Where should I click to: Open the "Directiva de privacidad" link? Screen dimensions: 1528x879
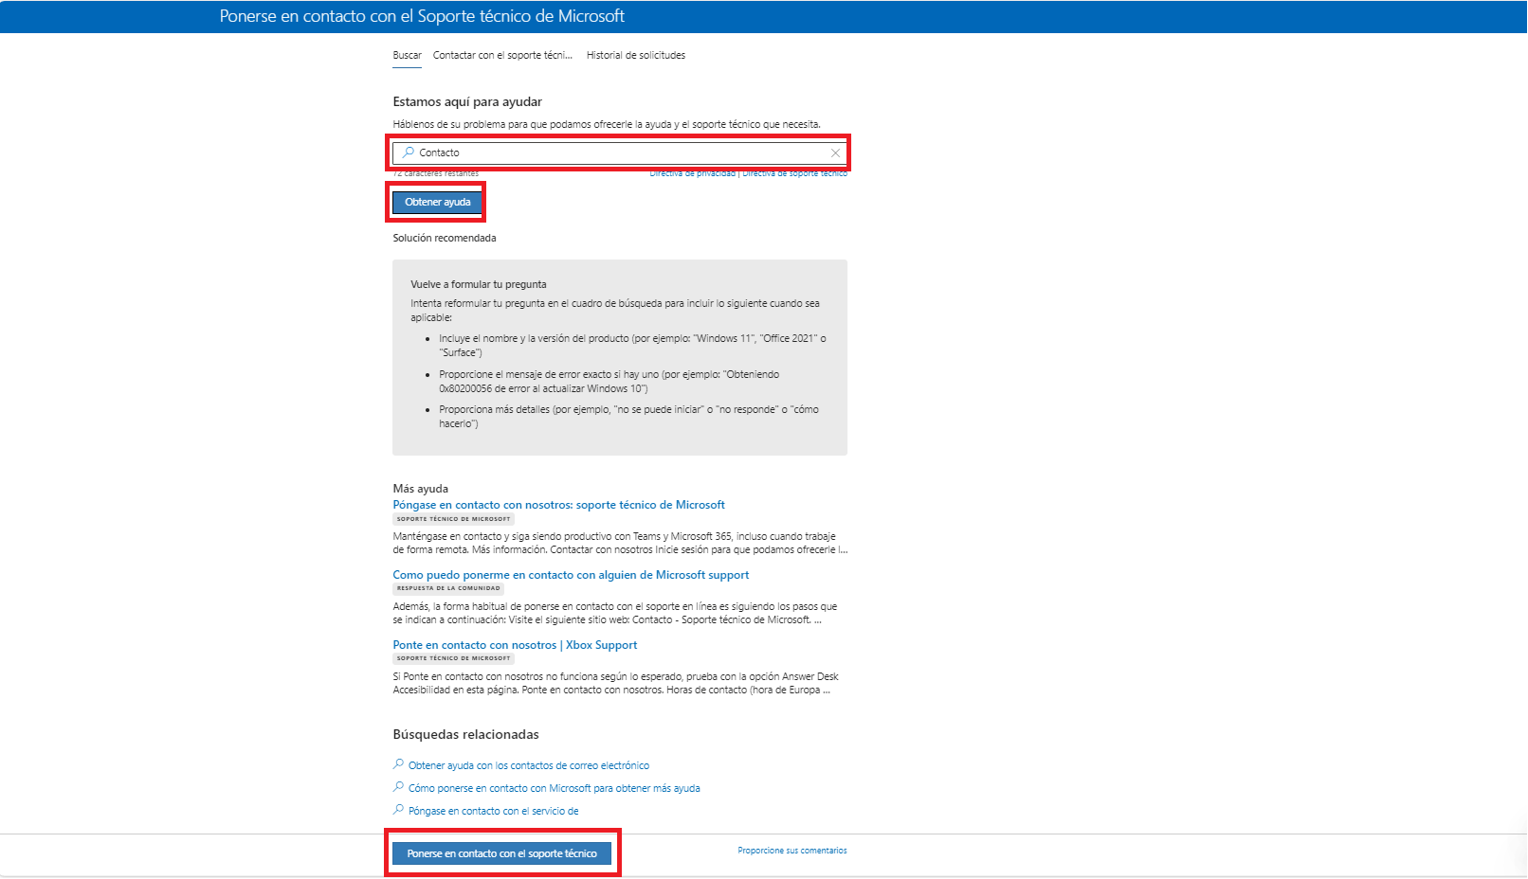coord(692,173)
